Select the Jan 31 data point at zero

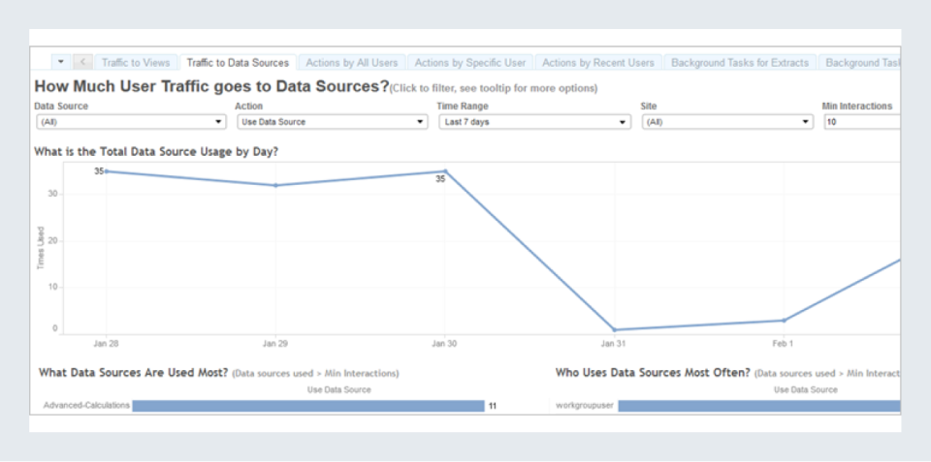614,329
